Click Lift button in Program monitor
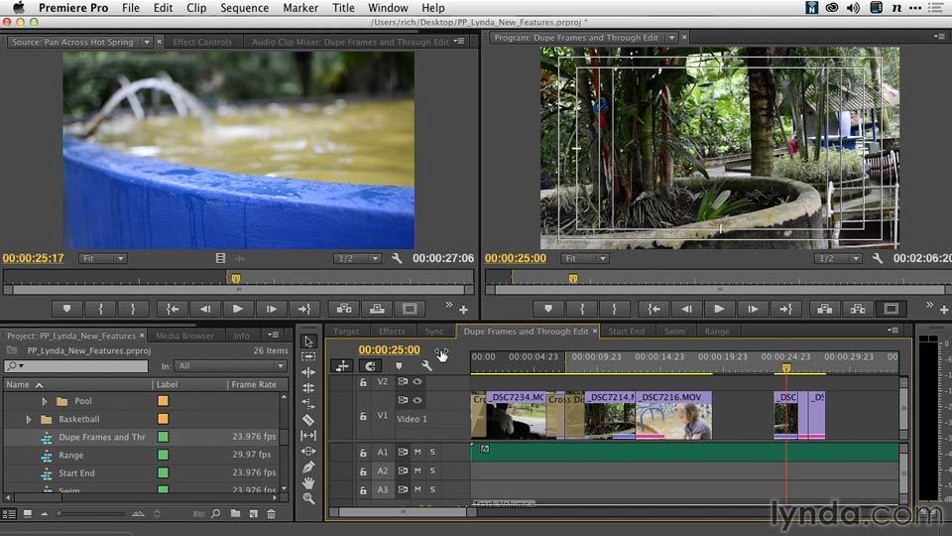 point(824,309)
